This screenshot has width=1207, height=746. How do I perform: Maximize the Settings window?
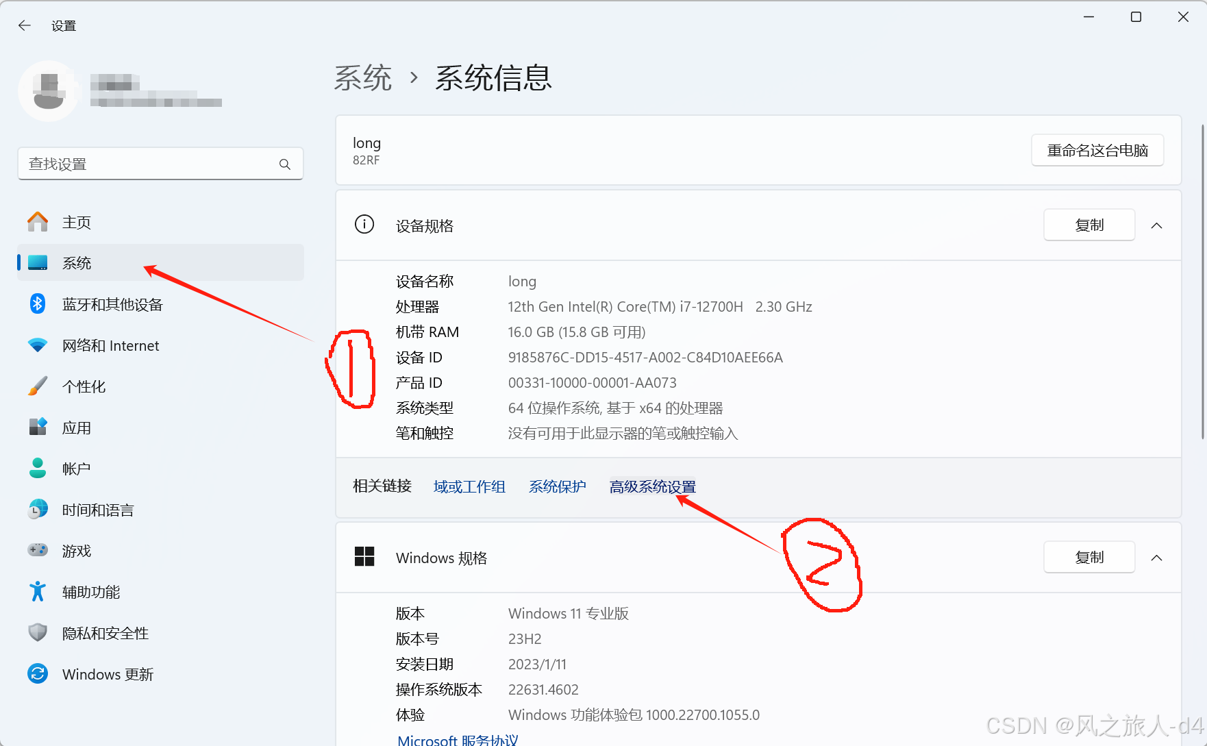[x=1136, y=17]
